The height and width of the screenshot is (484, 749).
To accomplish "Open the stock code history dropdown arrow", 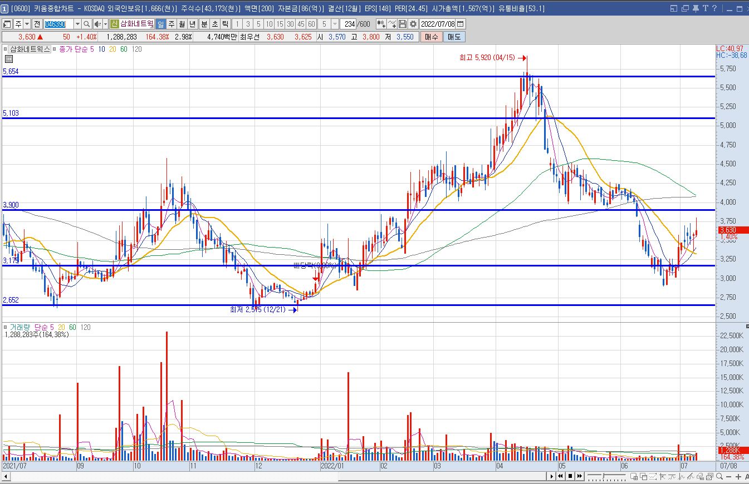I will (x=77, y=24).
